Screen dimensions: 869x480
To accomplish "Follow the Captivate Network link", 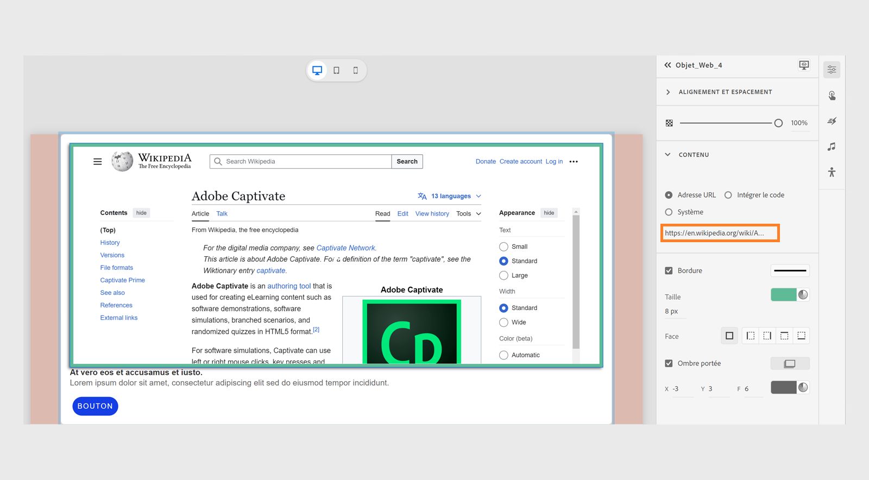I will coord(346,248).
